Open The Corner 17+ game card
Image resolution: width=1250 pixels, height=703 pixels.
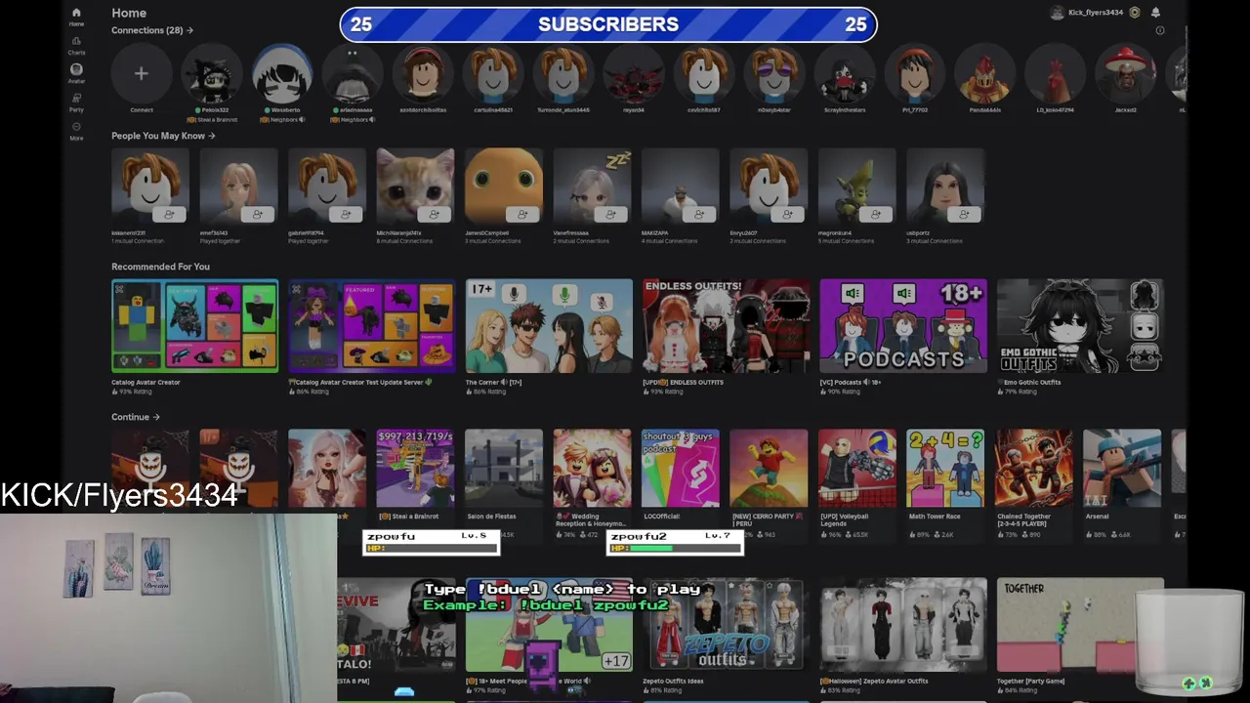pos(549,326)
